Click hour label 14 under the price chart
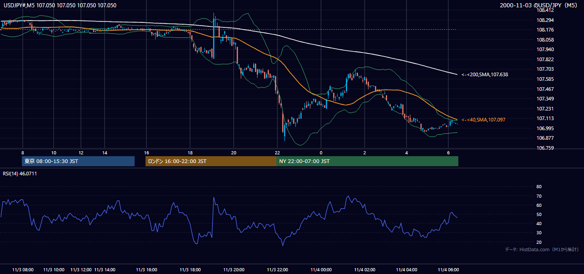Screen dimensions: 584x274 (105, 153)
